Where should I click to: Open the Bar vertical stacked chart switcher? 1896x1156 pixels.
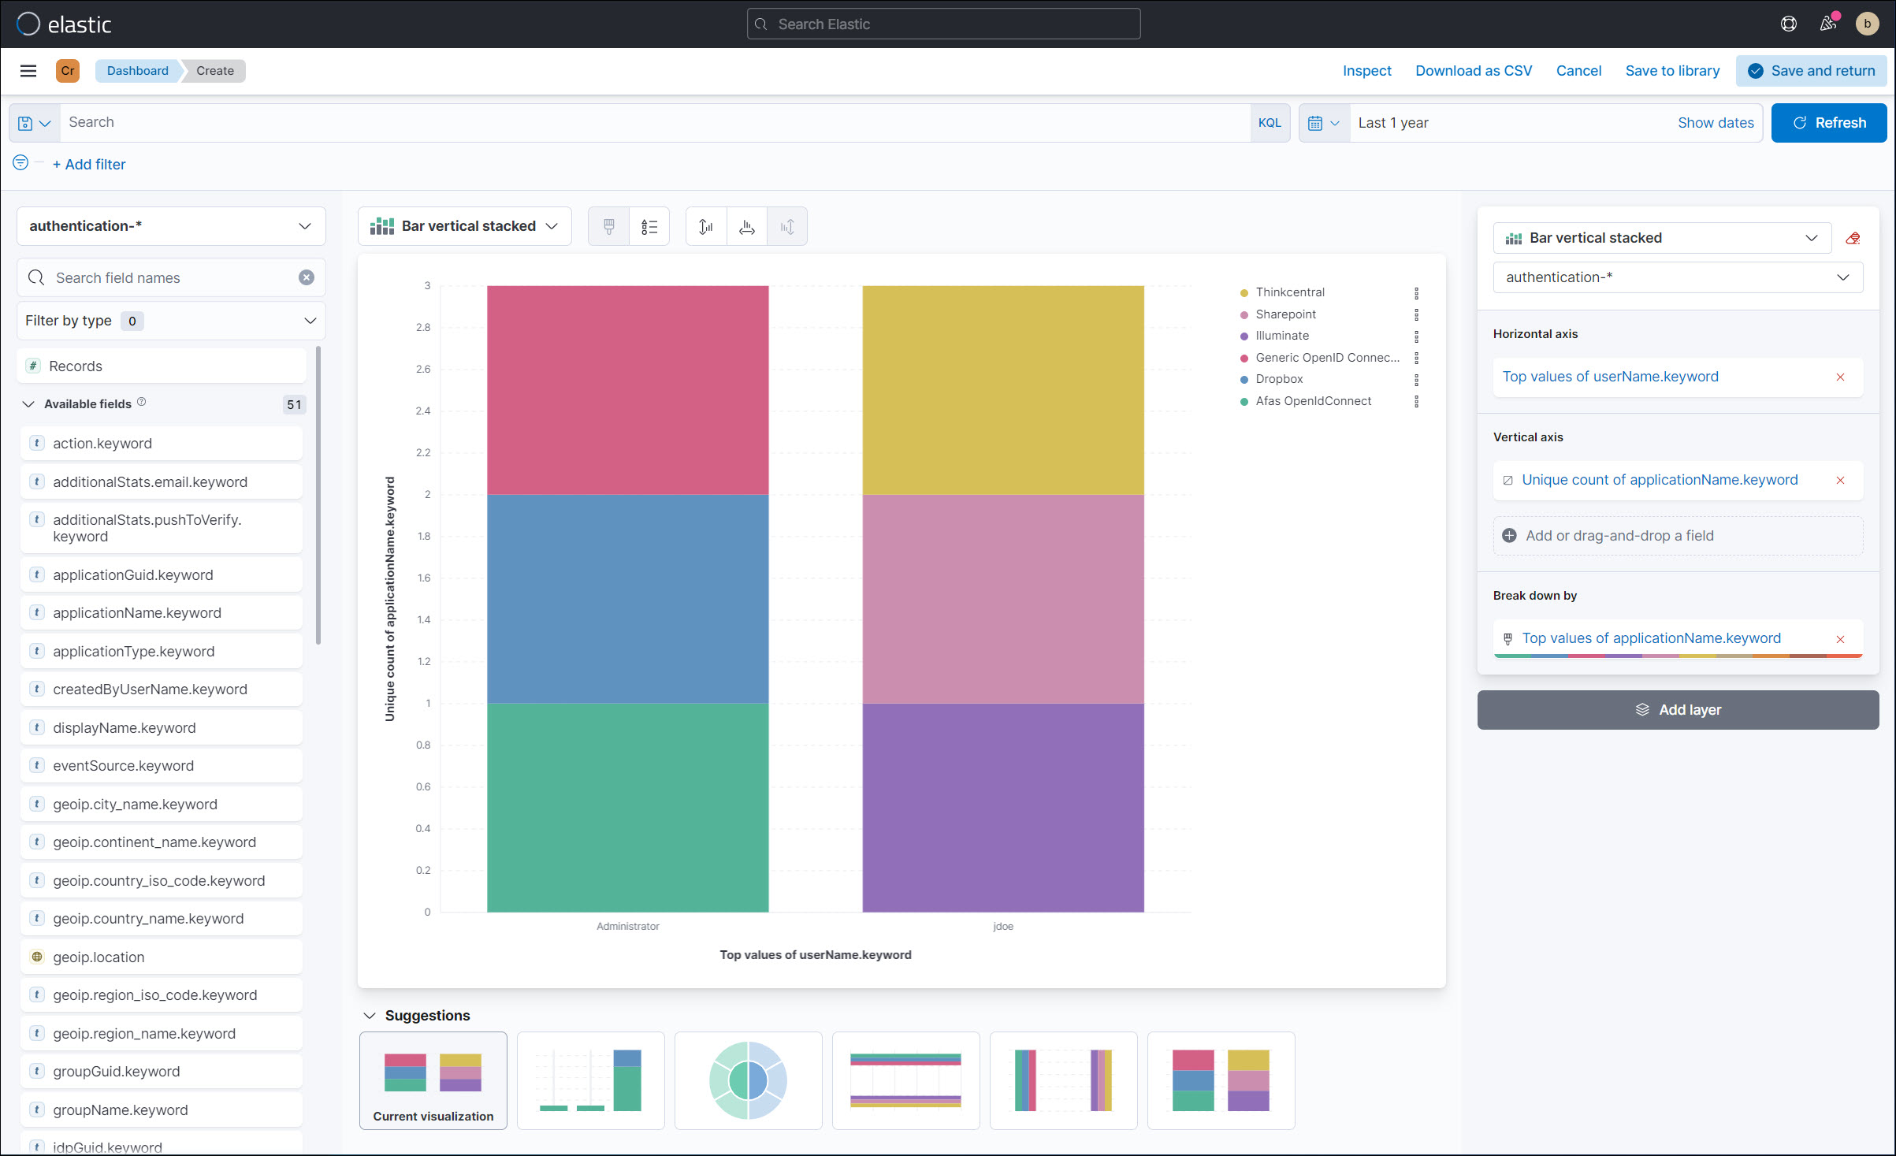pyautogui.click(x=465, y=226)
